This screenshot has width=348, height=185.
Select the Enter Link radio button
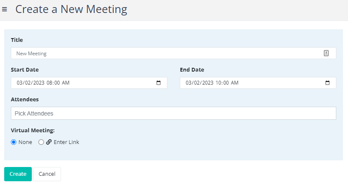tap(41, 142)
